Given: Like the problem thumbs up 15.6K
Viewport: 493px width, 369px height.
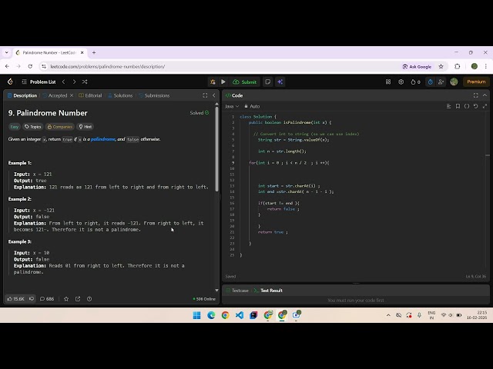Looking at the screenshot, I should [x=15, y=299].
